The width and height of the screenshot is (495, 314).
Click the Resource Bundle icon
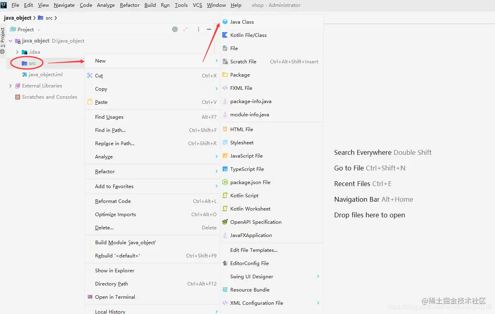click(x=225, y=290)
